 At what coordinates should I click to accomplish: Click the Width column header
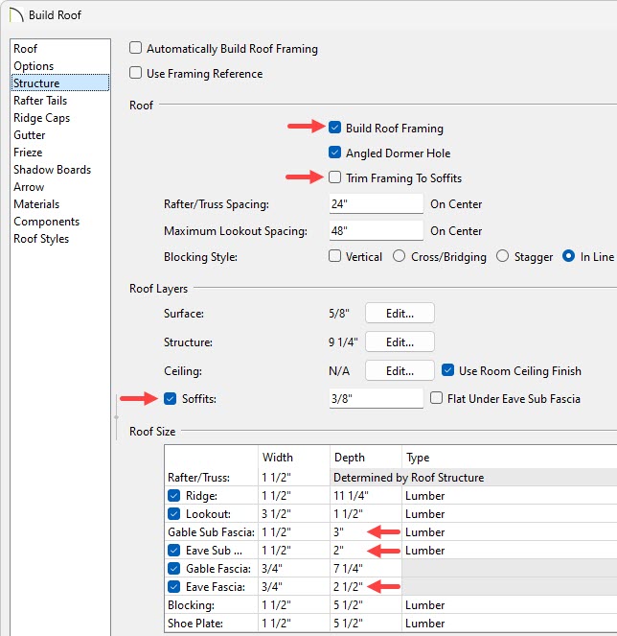point(294,458)
